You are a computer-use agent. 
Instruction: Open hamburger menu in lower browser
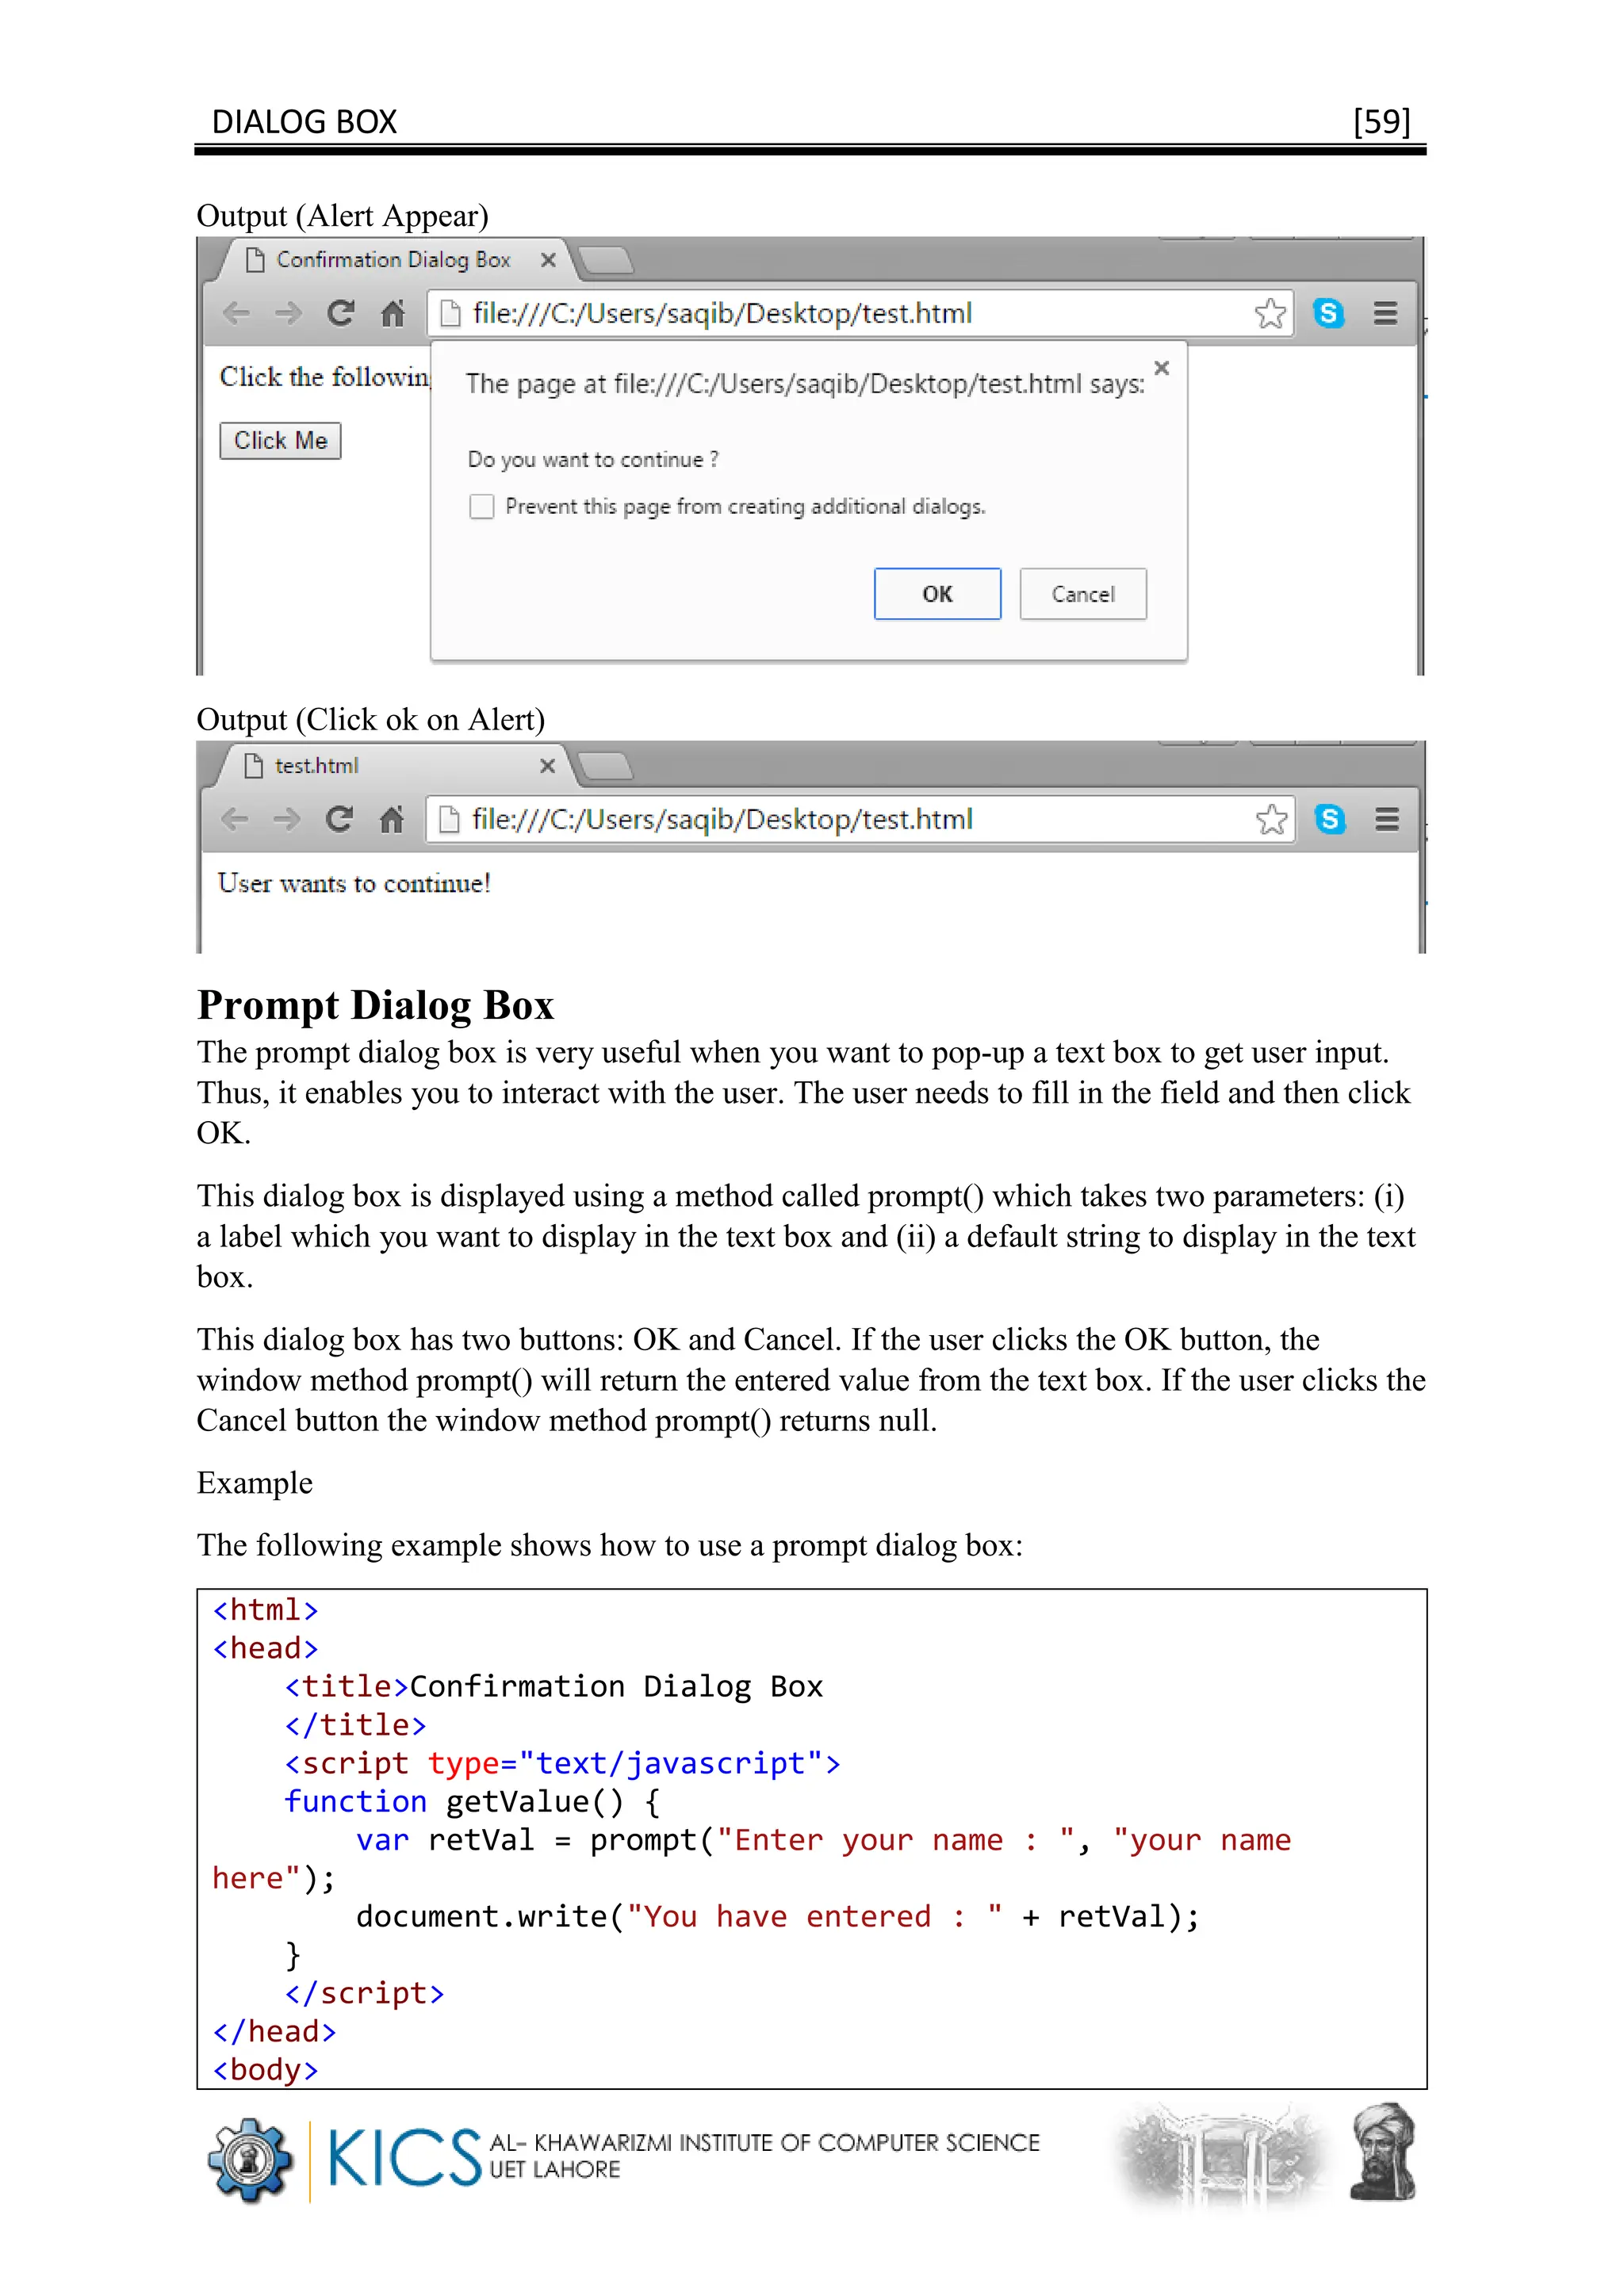(x=1386, y=820)
